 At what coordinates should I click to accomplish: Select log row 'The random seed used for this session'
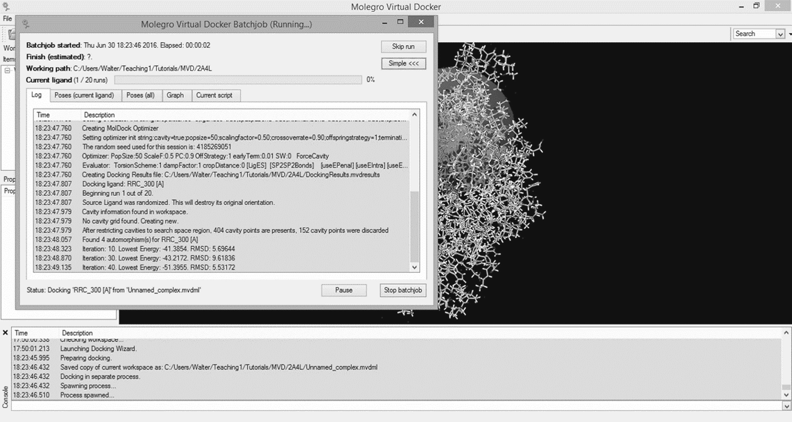(x=222, y=147)
